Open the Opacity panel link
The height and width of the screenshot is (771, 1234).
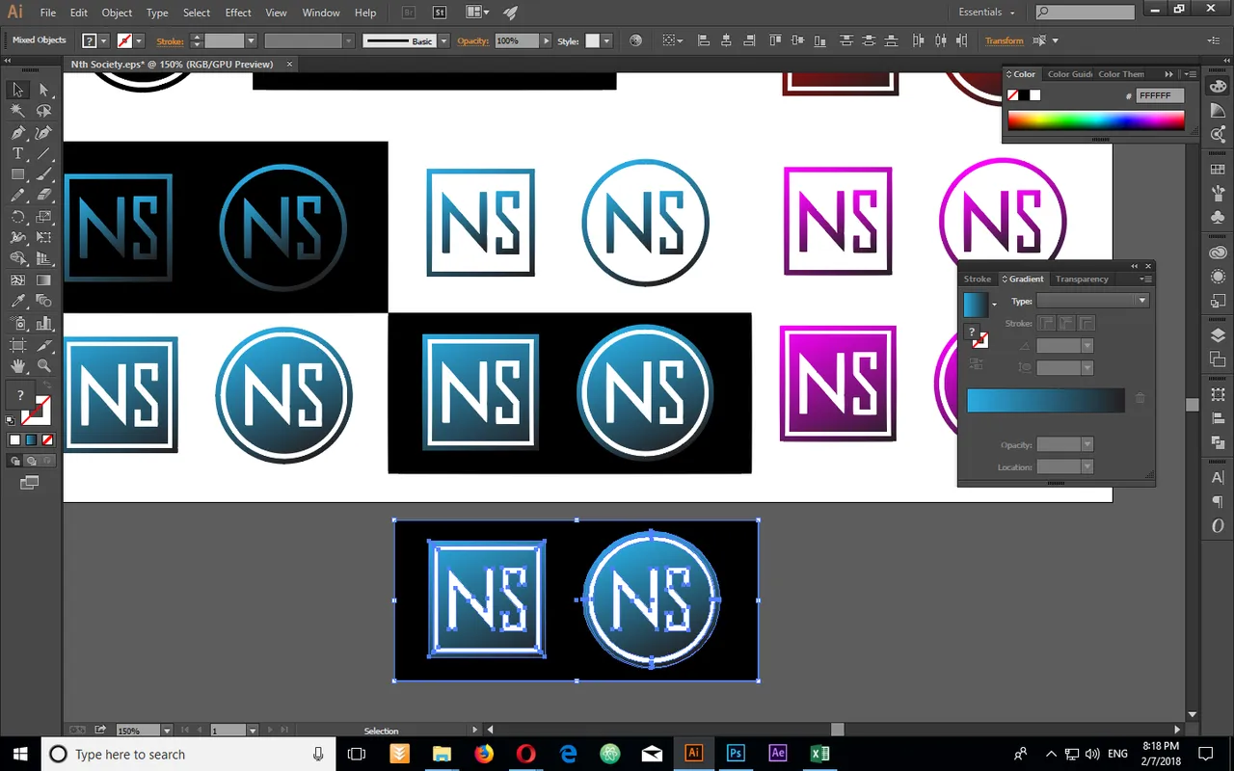tap(472, 40)
